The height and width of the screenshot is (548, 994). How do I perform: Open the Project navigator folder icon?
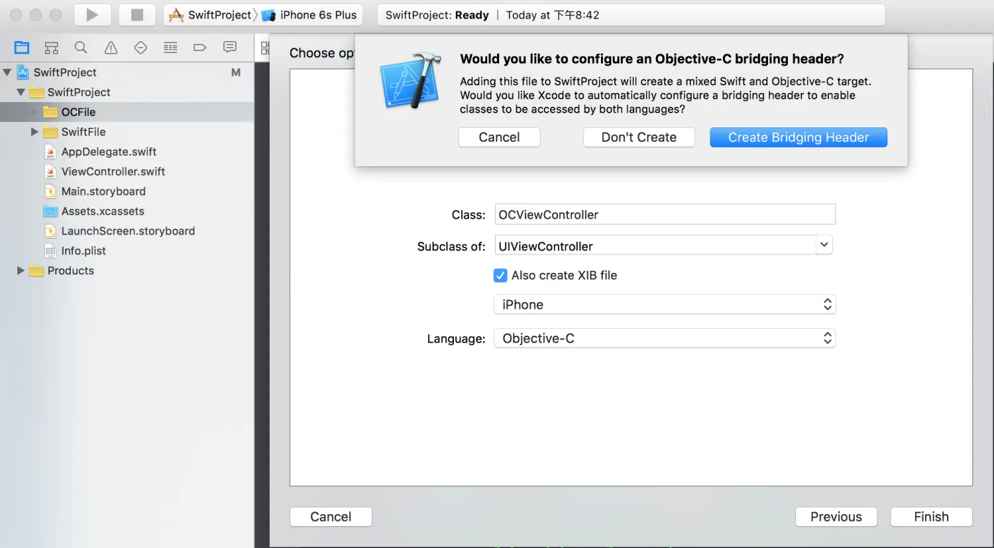(x=22, y=48)
